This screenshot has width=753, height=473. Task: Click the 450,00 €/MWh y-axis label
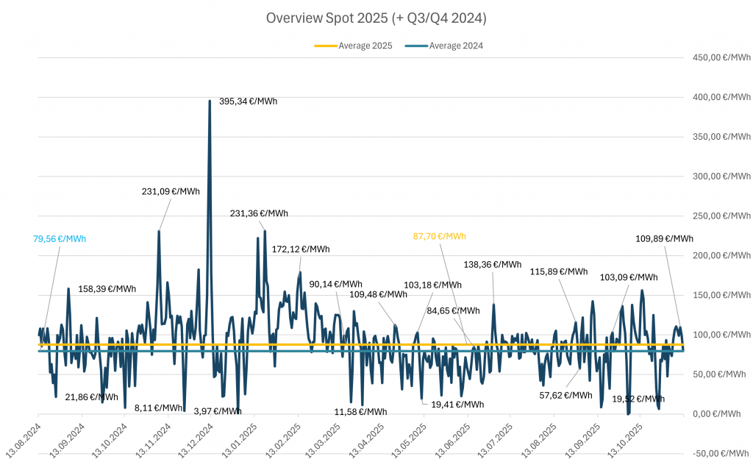(720, 57)
